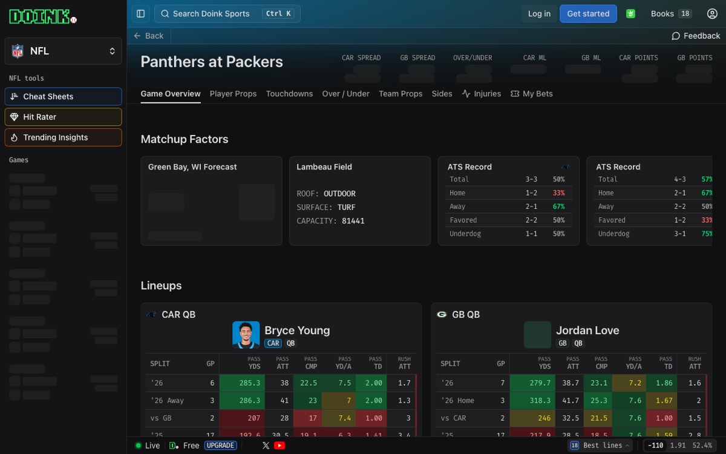Click the ROOF: OUTDOOR text

pos(326,194)
